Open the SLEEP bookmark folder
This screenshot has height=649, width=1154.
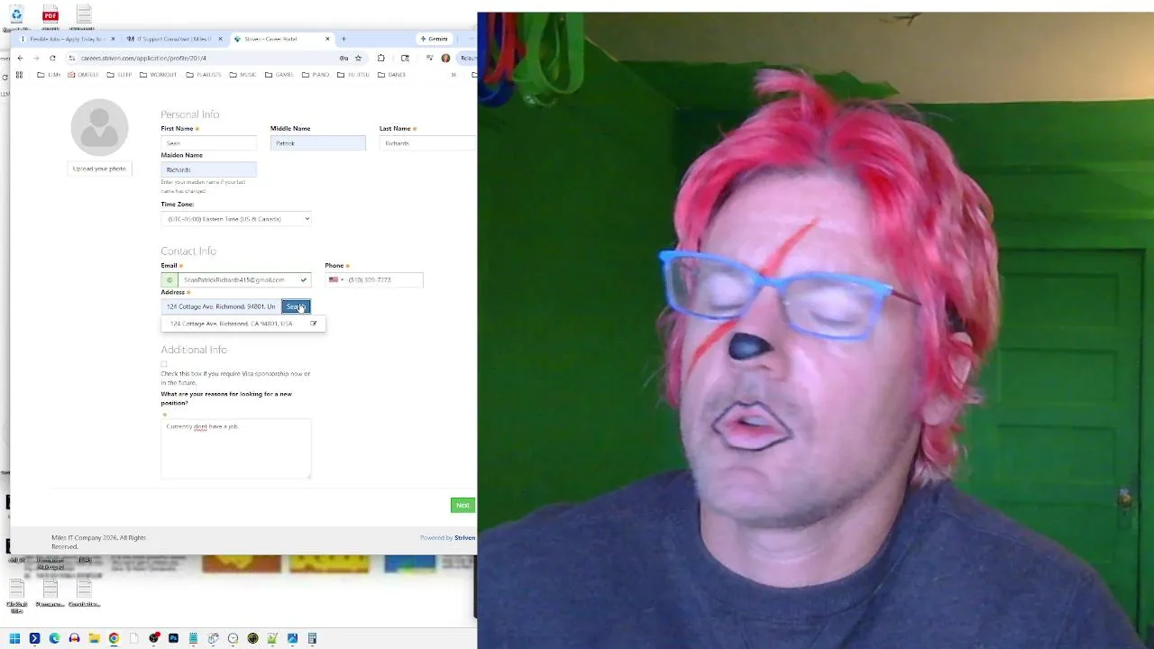click(x=118, y=75)
